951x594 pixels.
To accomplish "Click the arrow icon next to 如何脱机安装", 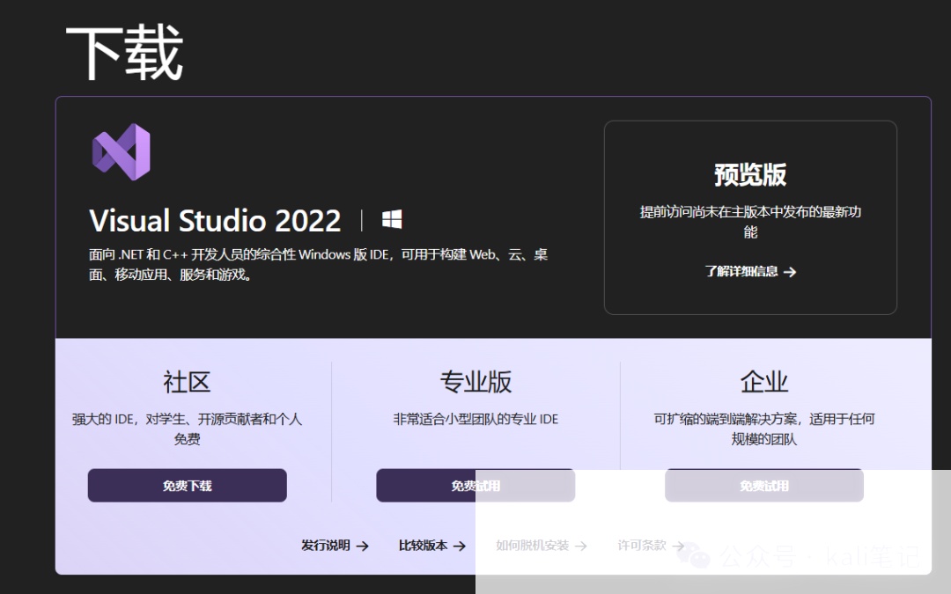I will (x=581, y=546).
